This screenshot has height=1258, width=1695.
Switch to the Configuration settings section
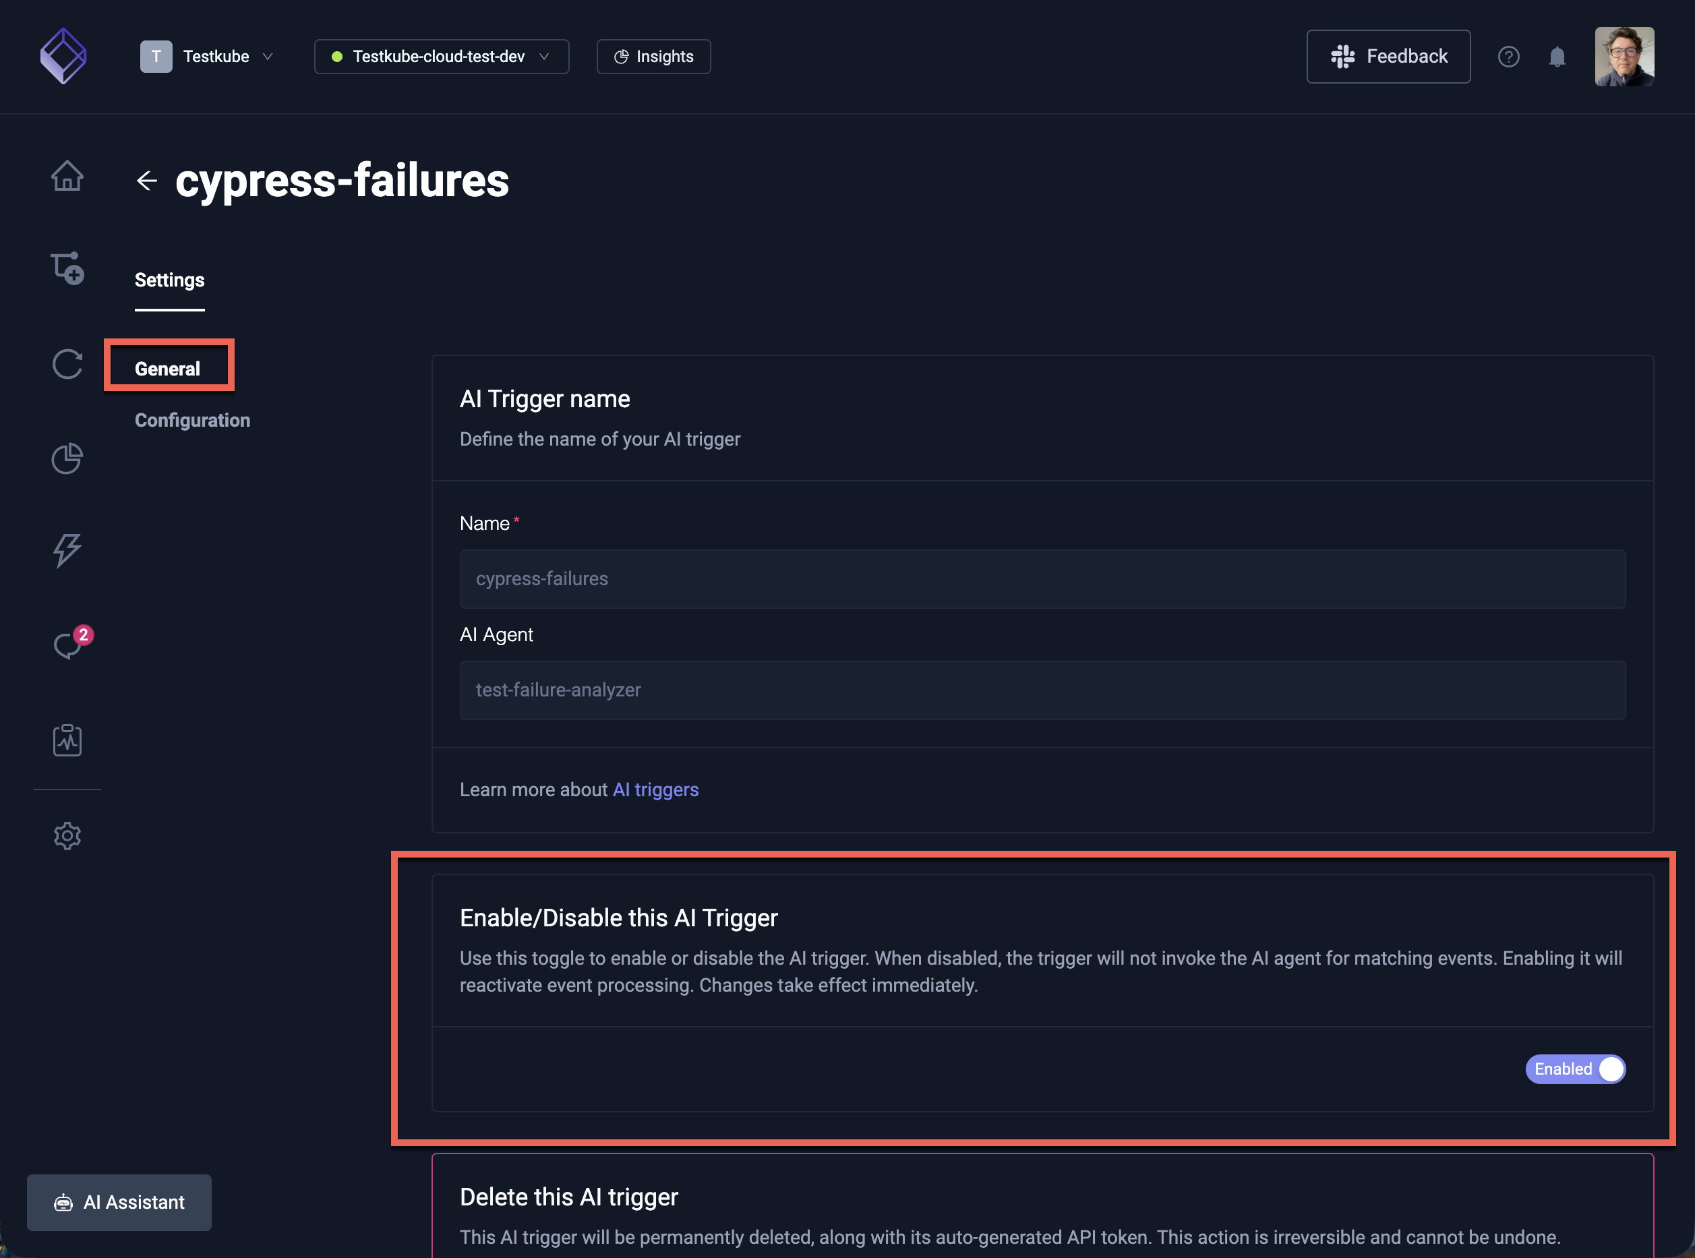point(192,419)
